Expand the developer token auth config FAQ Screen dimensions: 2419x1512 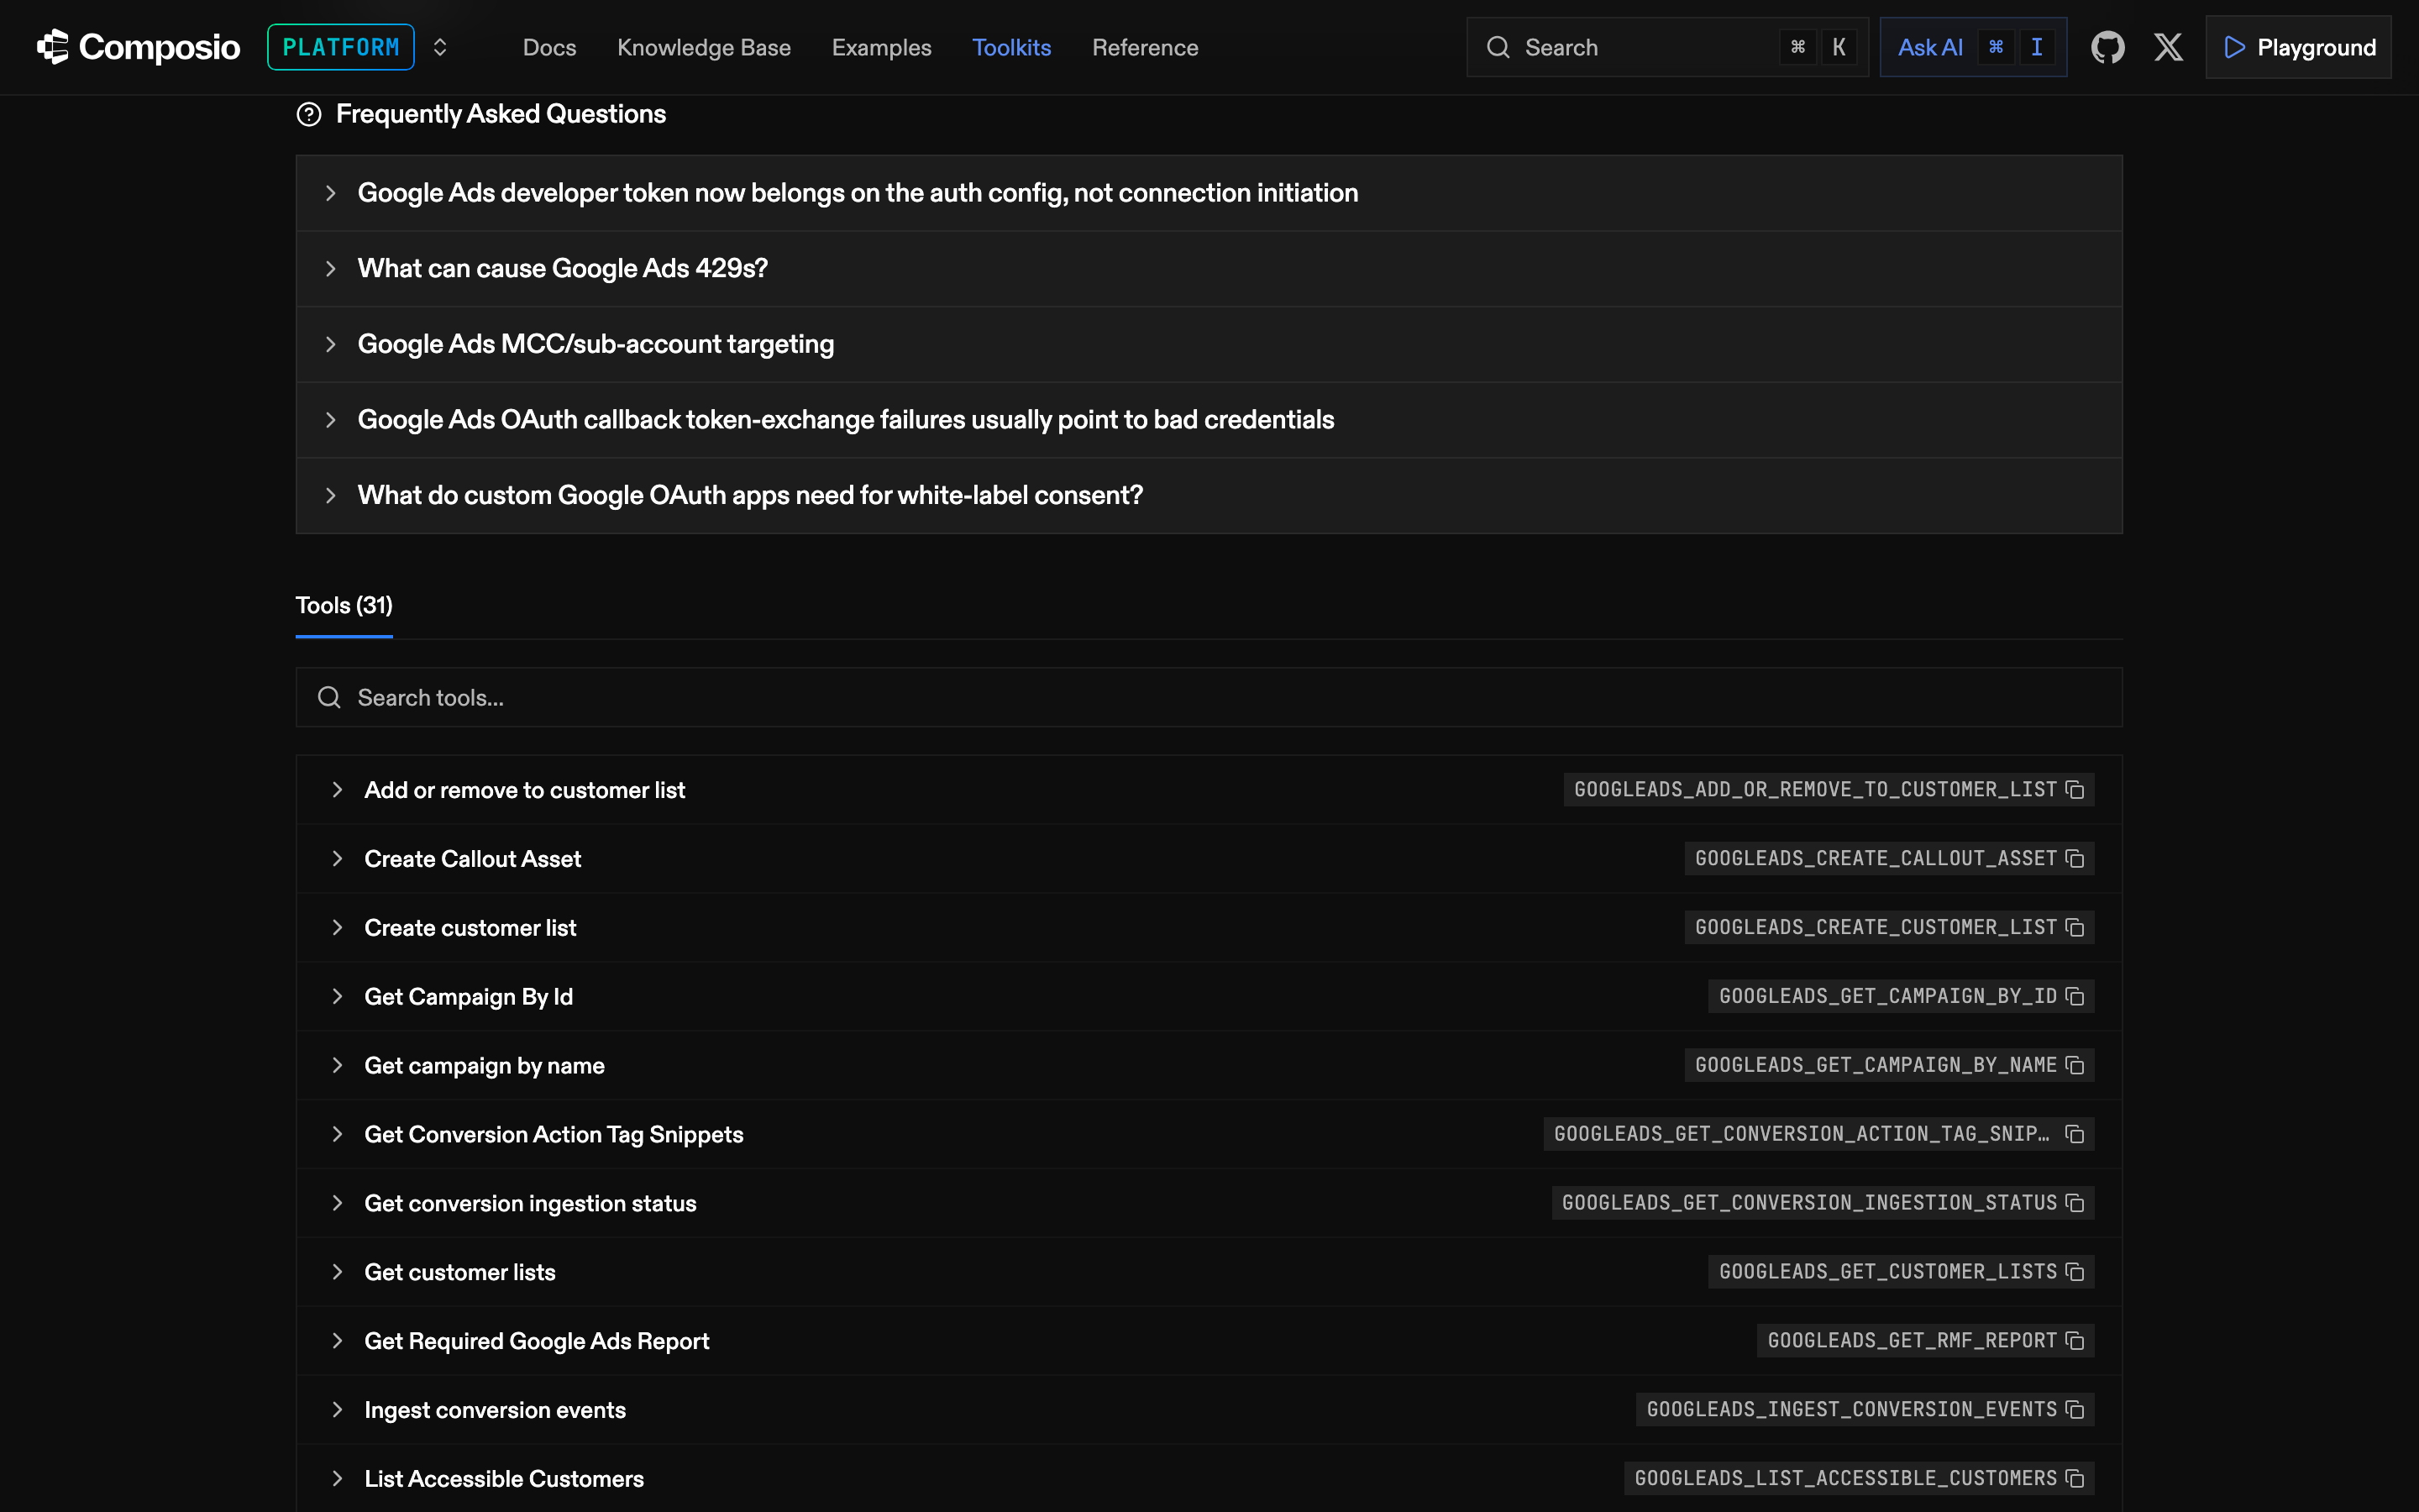[1209, 193]
